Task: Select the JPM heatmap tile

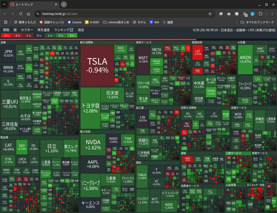Action: pyautogui.click(x=8, y=53)
